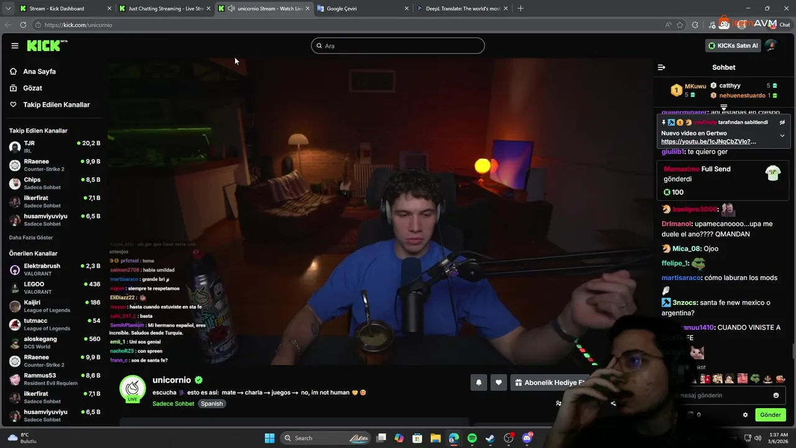Switch to Google Çeviri tab
Viewport: 796px width, 448px height.
point(364,9)
